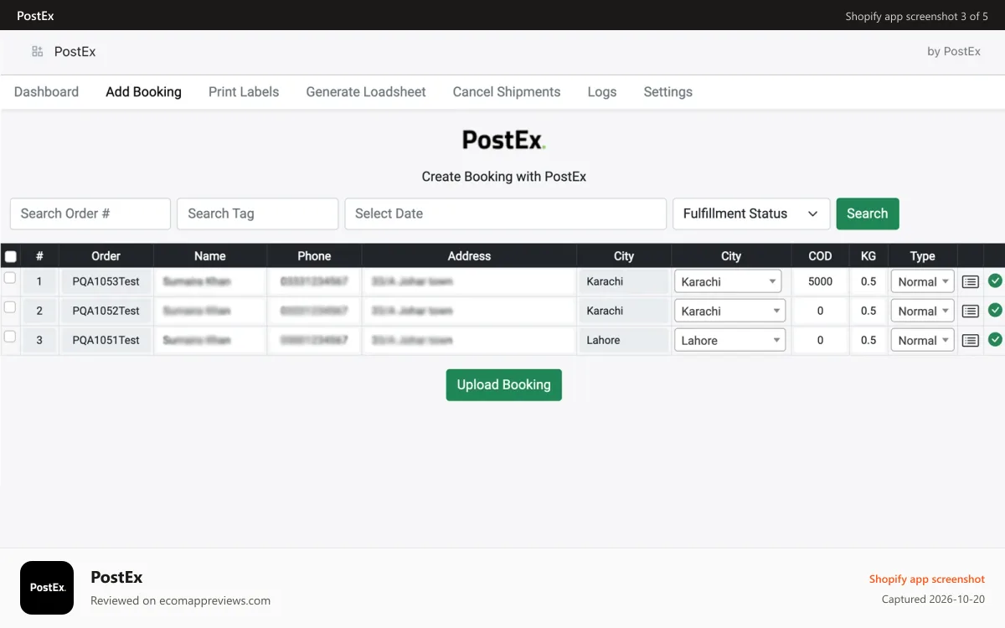Click the Type column header
The height and width of the screenshot is (628, 1005).
pos(922,256)
